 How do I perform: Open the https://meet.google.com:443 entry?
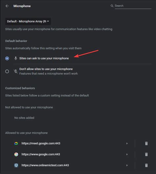pos(41,143)
